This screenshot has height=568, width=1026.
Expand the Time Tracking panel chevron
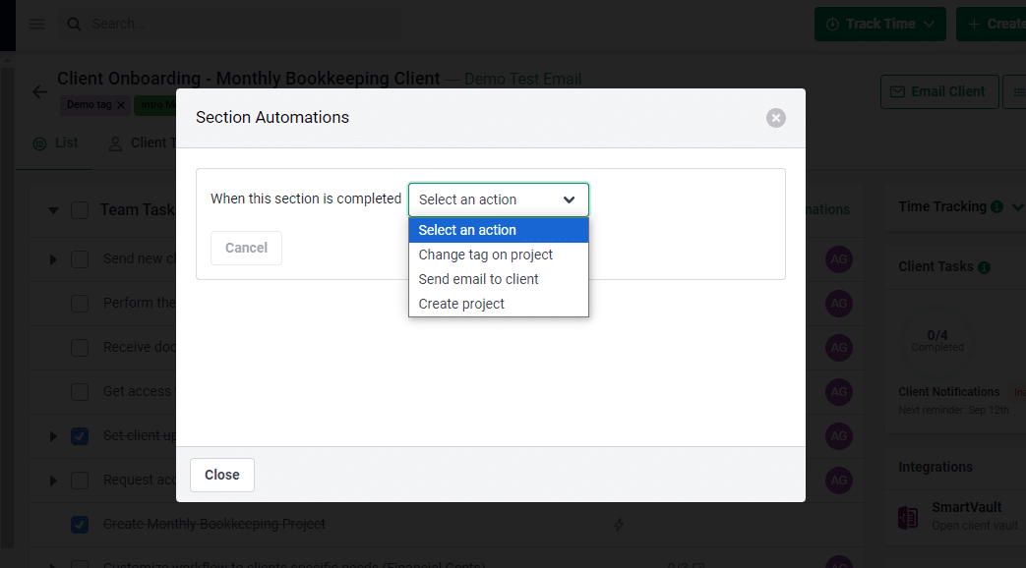1018,207
